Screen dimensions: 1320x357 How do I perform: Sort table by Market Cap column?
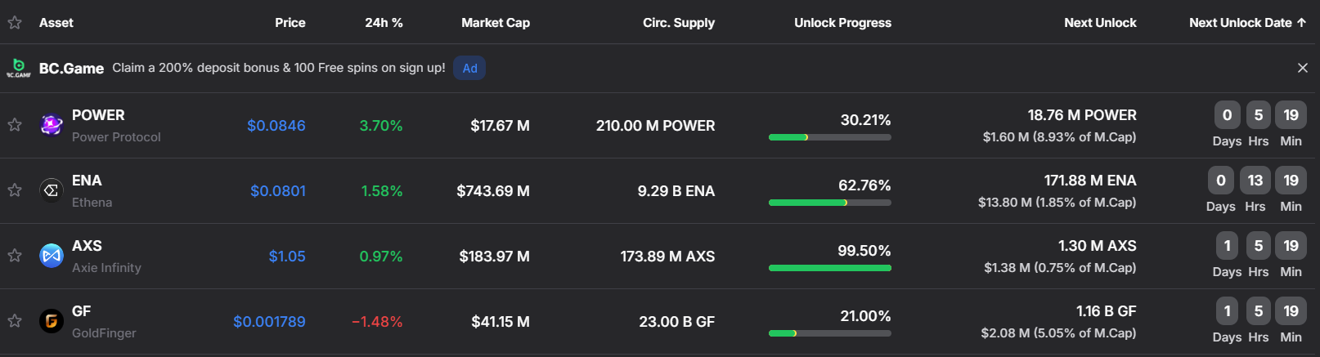pos(496,23)
